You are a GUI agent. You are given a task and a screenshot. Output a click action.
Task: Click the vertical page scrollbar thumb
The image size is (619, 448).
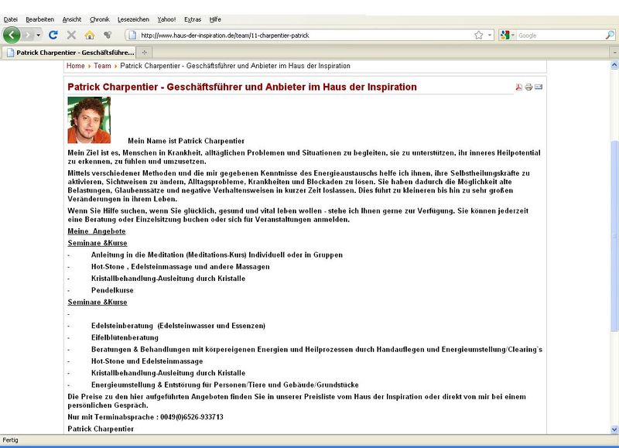point(614,232)
